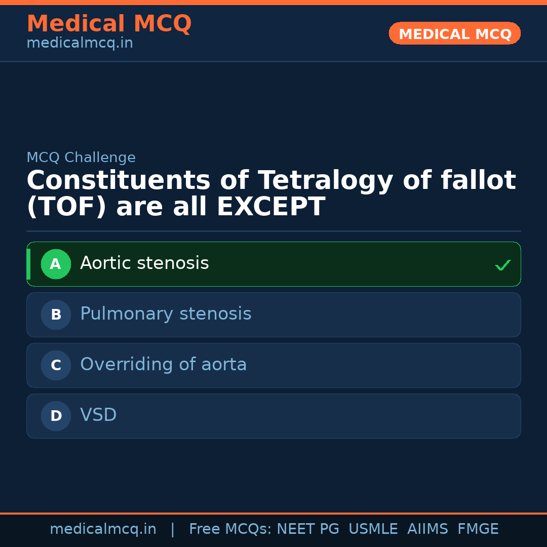
Task: Click the green A option circle
Action: coord(56,264)
